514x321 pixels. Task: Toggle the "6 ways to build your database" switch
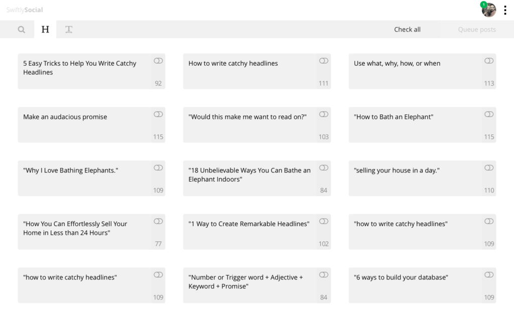pyautogui.click(x=489, y=275)
